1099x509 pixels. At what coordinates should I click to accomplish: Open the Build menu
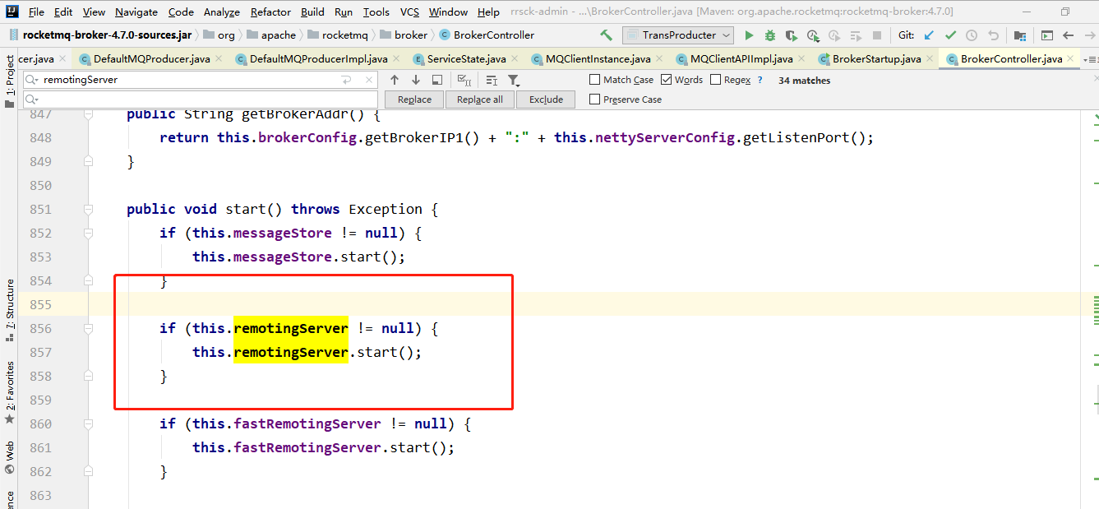(x=312, y=12)
